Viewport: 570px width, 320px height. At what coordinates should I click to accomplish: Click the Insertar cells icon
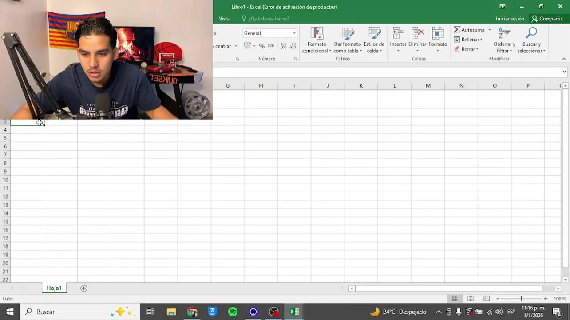(398, 33)
